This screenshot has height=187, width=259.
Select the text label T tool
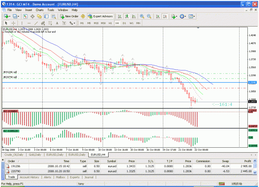pos(64,23)
